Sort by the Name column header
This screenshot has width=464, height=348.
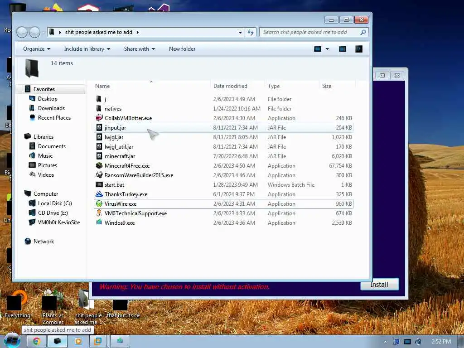pyautogui.click(x=151, y=86)
